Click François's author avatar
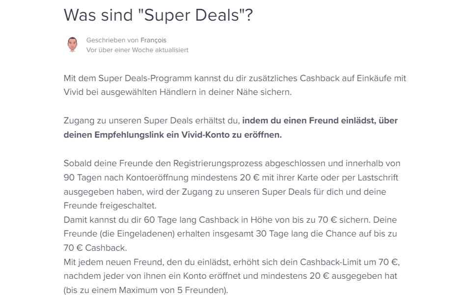Screen dimensions: 466x295 pos(72,45)
